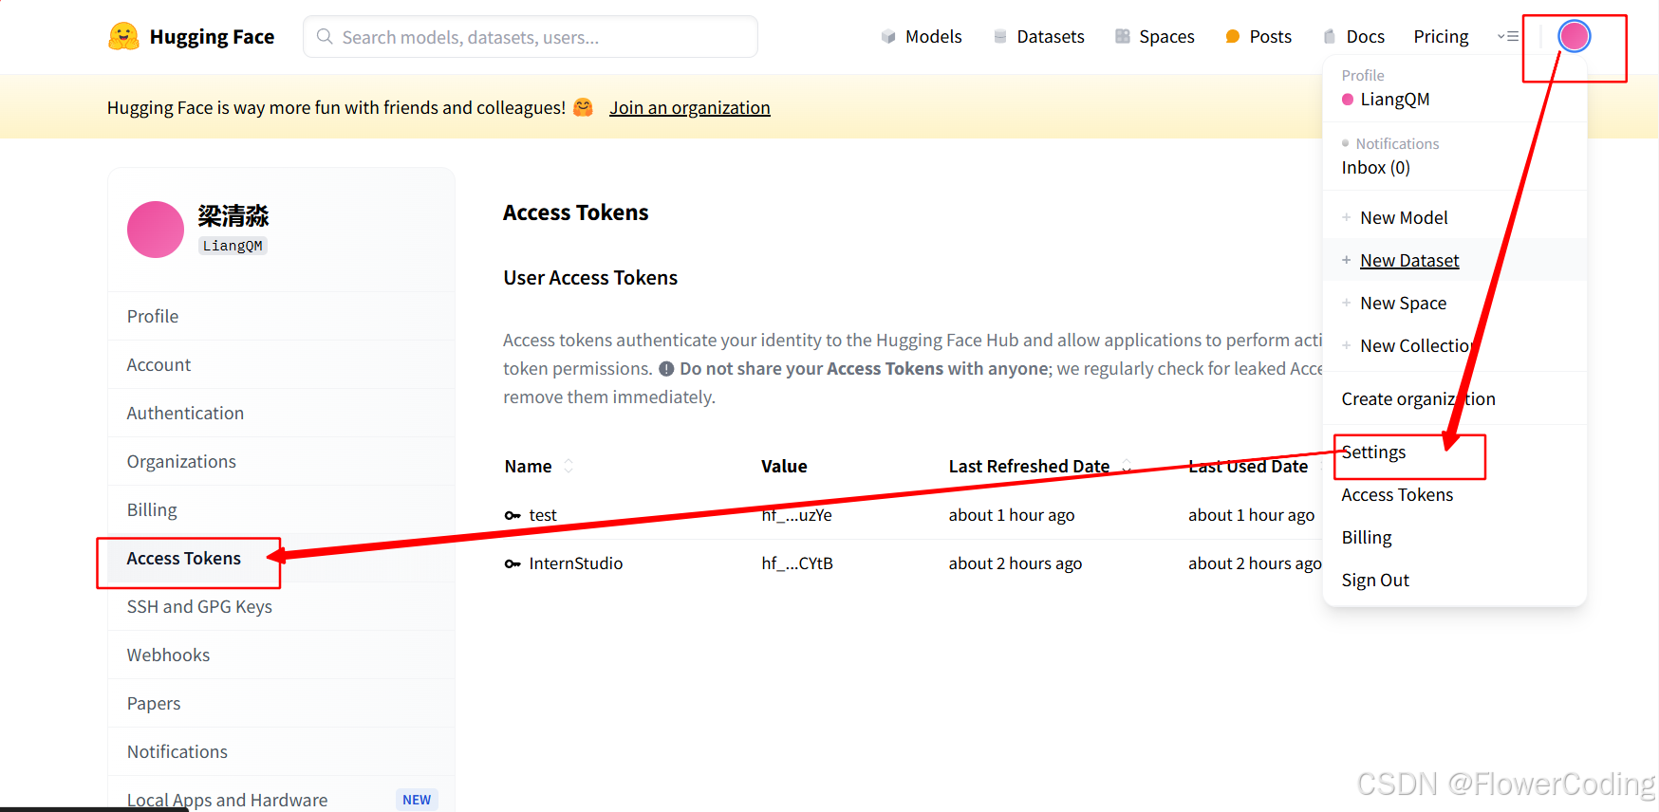Click the Value column header

784,466
